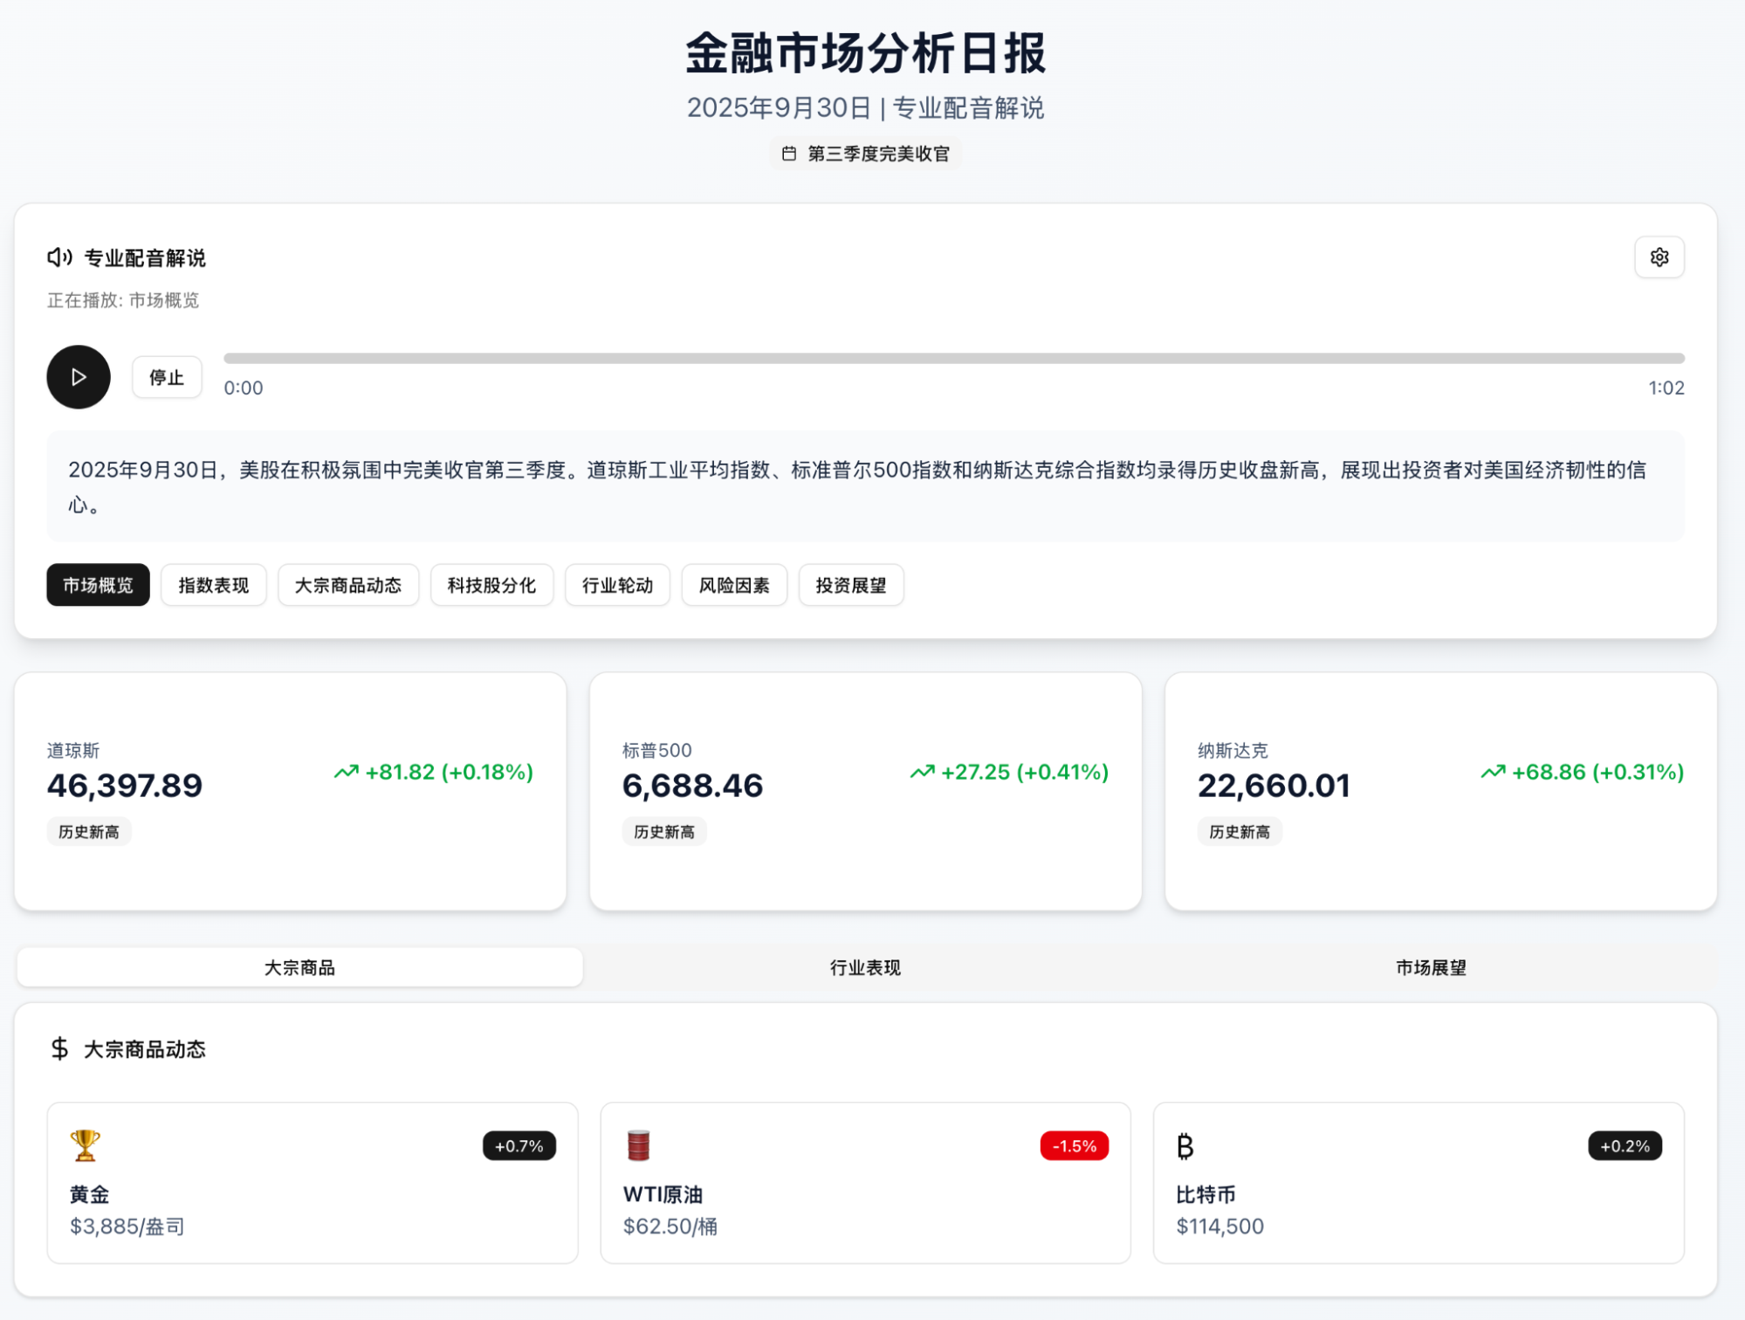
Task: Select the 大宗商品动态 section chip
Action: tap(347, 585)
